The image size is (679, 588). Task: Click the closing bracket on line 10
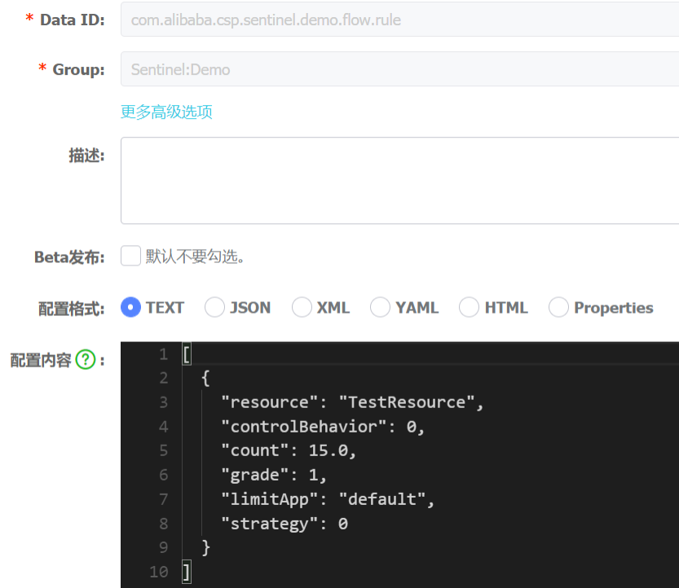click(186, 572)
